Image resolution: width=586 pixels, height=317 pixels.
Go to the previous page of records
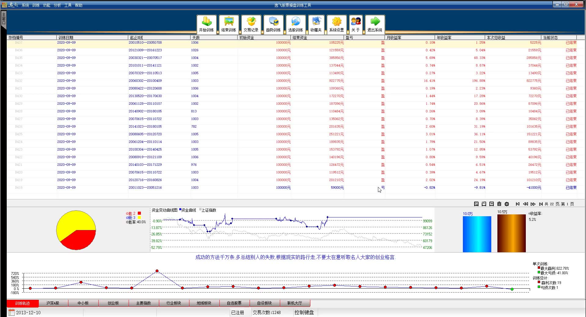click(525, 204)
